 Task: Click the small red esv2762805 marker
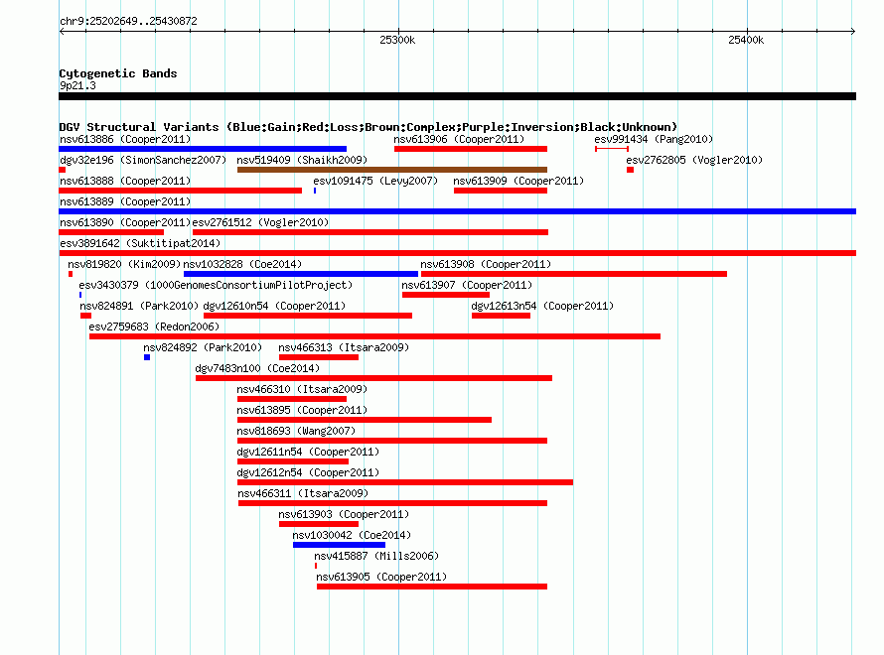point(631,170)
